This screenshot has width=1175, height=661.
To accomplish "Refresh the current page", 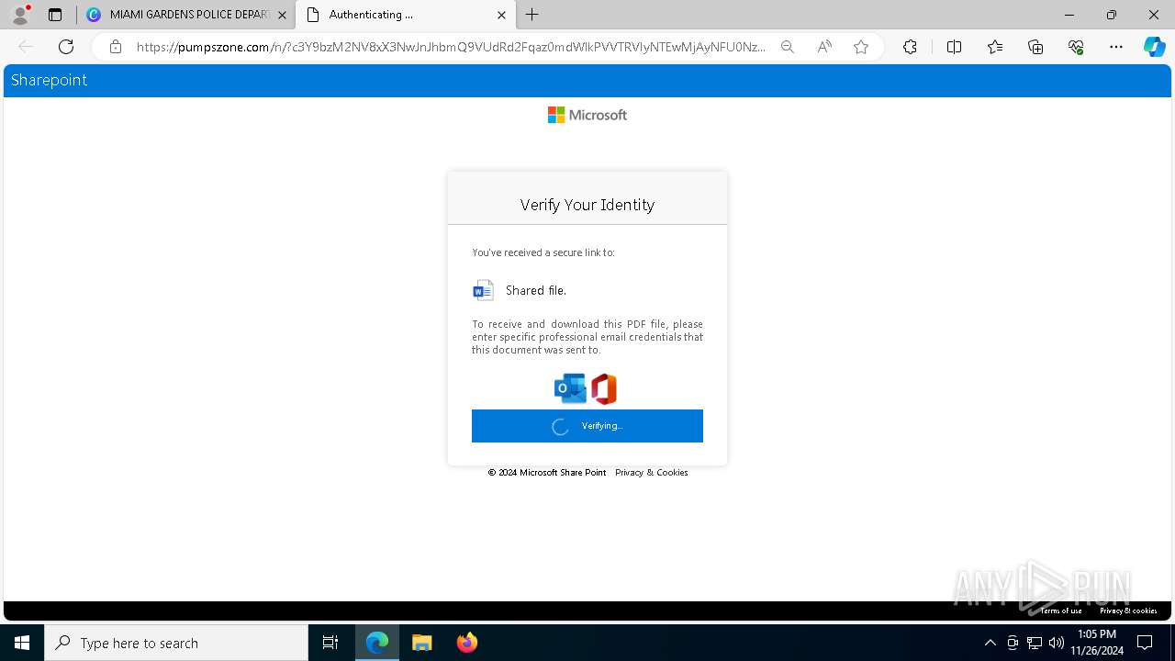I will pos(66,47).
